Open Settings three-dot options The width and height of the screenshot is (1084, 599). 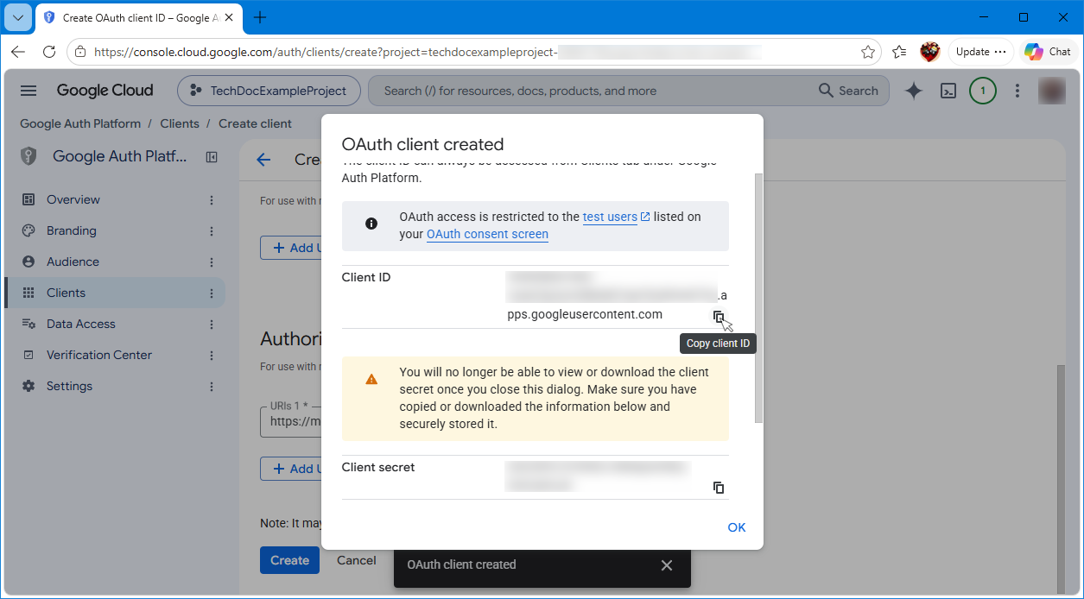click(212, 387)
